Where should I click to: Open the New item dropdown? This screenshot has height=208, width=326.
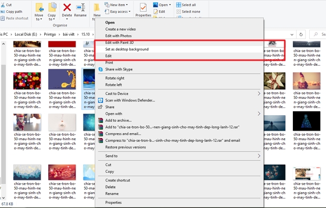click(119, 5)
